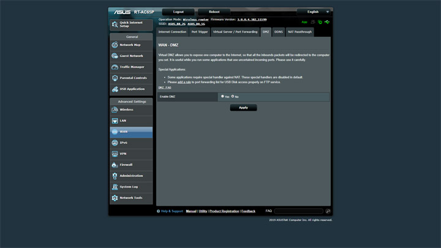Click the System Log icon
Screen dimensions: 441x248
coord(115,187)
